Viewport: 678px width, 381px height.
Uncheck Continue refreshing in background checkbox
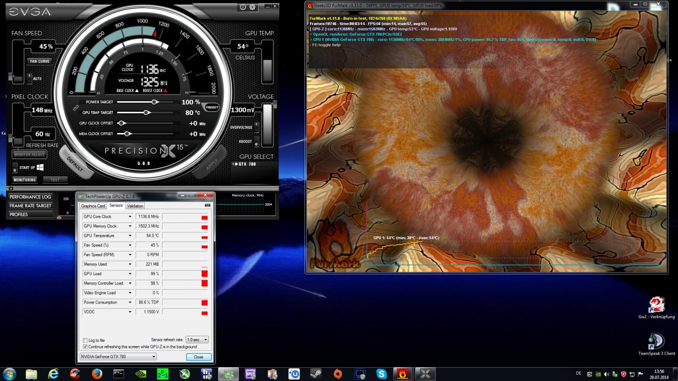[x=85, y=347]
